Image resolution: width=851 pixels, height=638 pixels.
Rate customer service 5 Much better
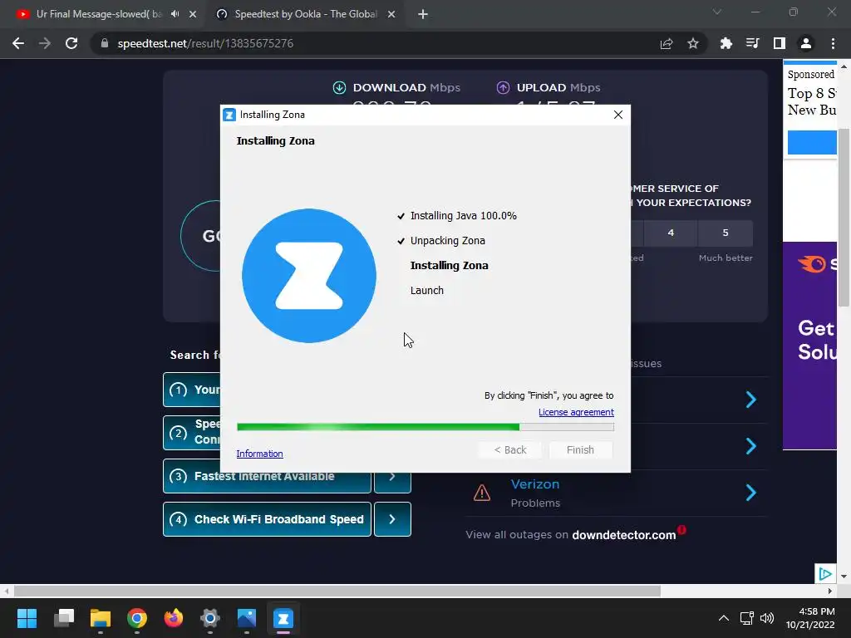click(x=725, y=233)
